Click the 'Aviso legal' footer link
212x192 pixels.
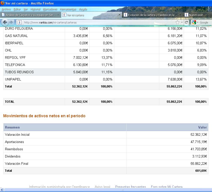(x=102, y=187)
